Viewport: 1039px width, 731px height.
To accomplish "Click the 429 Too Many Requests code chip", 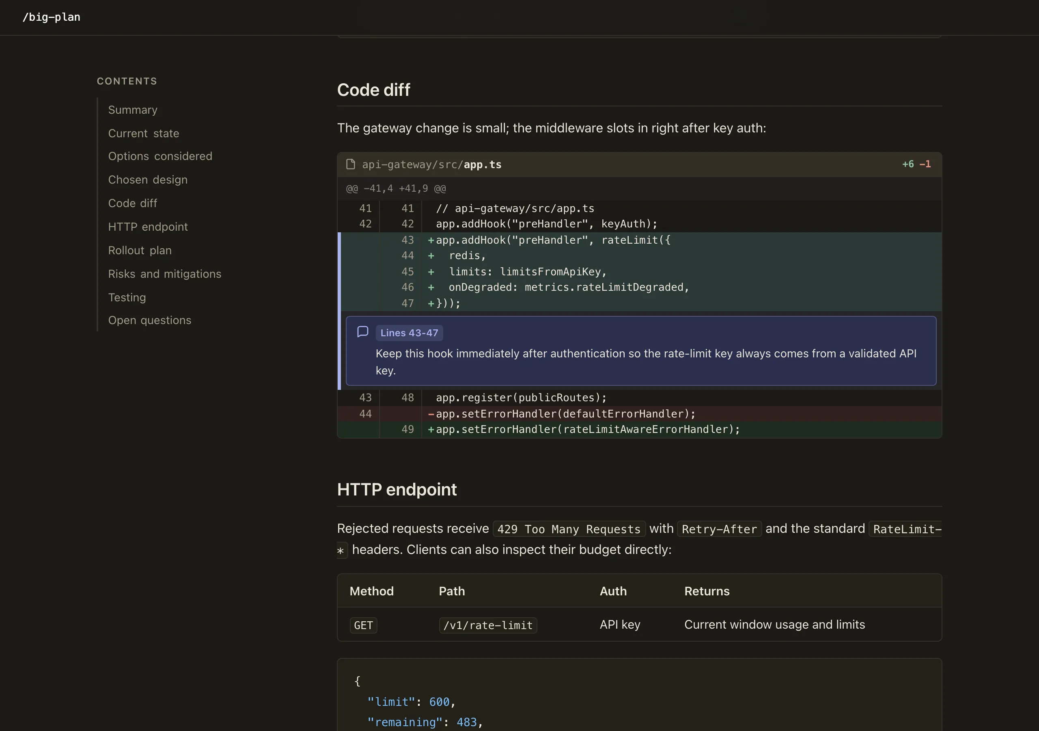I will (x=569, y=529).
